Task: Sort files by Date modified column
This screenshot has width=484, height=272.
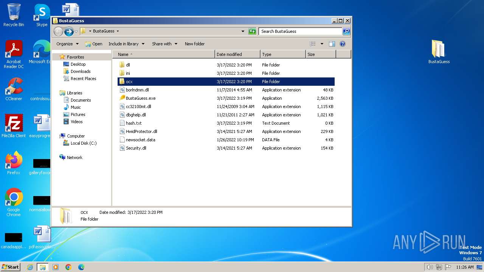Action: point(237,54)
